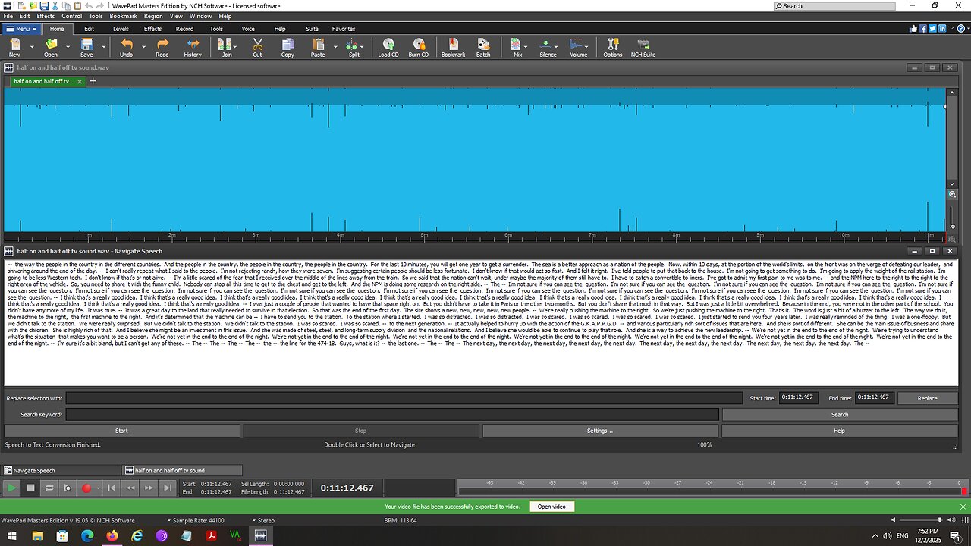Close the half on and half off tv file tab

[80, 81]
